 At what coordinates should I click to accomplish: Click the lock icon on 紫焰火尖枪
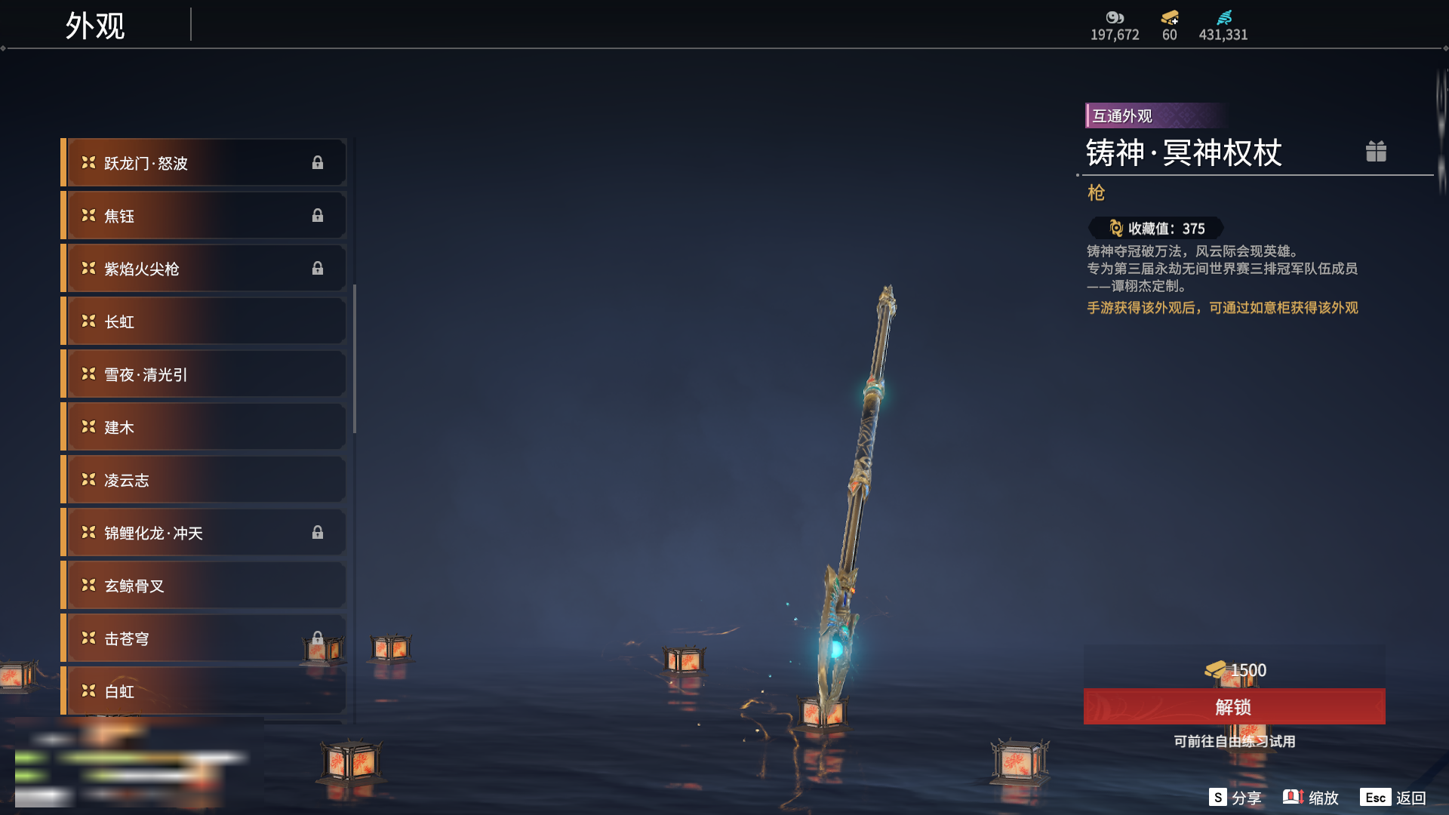pos(318,269)
